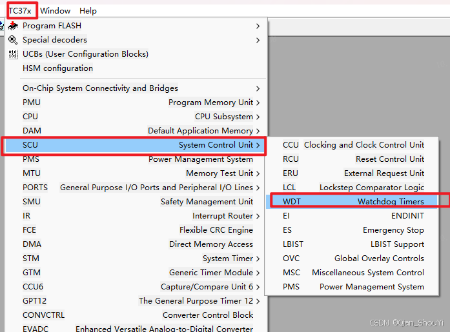The width and height of the screenshot is (450, 332).
Task: Expand DAM Default Application Memory arrow
Action: point(258,131)
